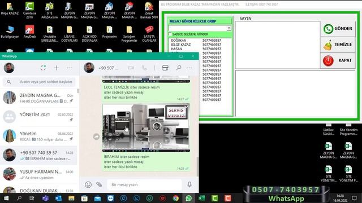Open the YUSUF HARMAN N... chat
The image size is (362, 203).
(x=38, y=174)
